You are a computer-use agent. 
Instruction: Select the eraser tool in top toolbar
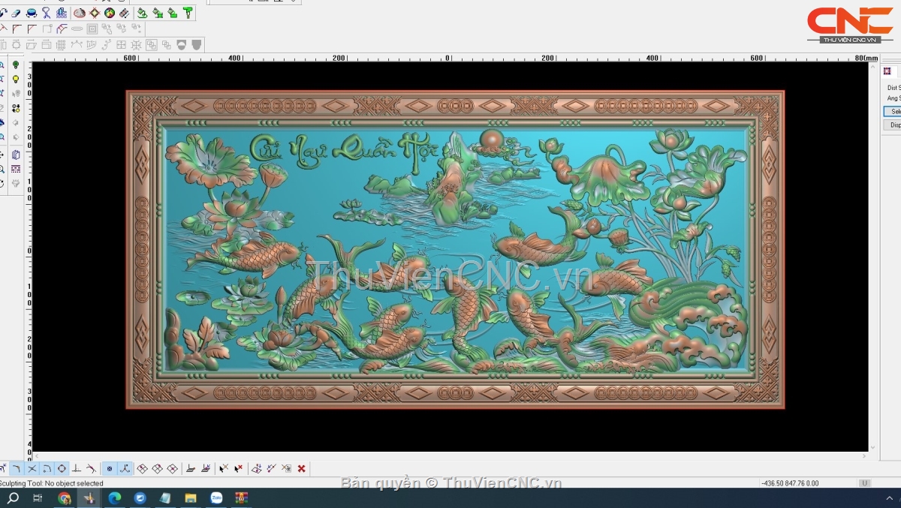tap(16, 13)
